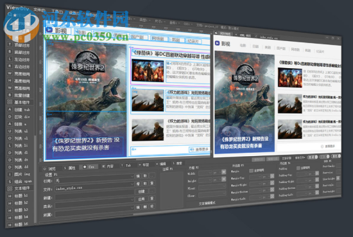Enable Padding 全部相同 checkbox
Image resolution: width=353 pixels, height=237 pixels.
click(x=298, y=168)
